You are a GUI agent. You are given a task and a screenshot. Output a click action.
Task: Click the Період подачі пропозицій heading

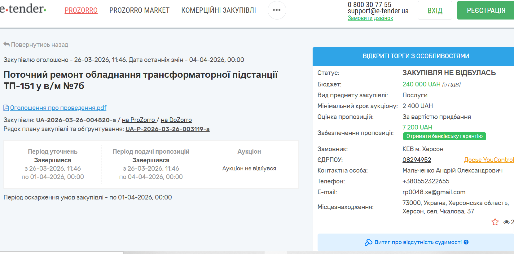[151, 151]
